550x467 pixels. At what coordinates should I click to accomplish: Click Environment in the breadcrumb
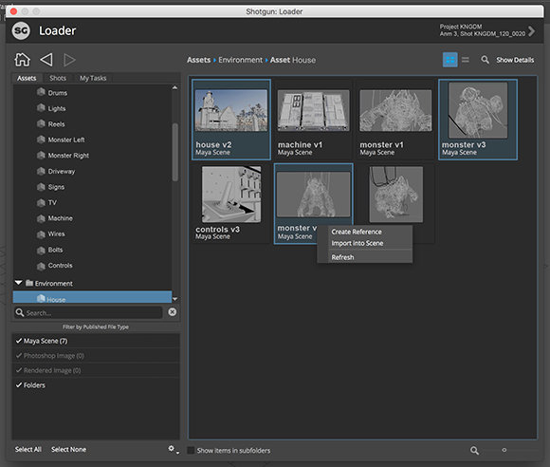[x=240, y=60]
